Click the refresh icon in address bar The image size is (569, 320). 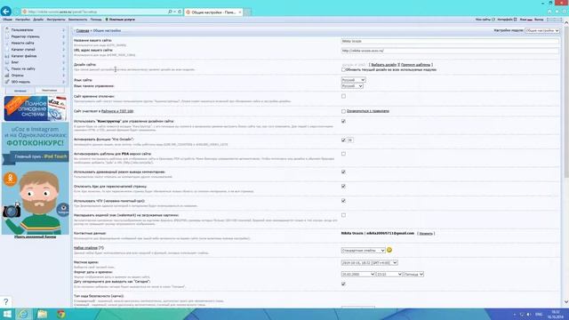click(x=180, y=12)
